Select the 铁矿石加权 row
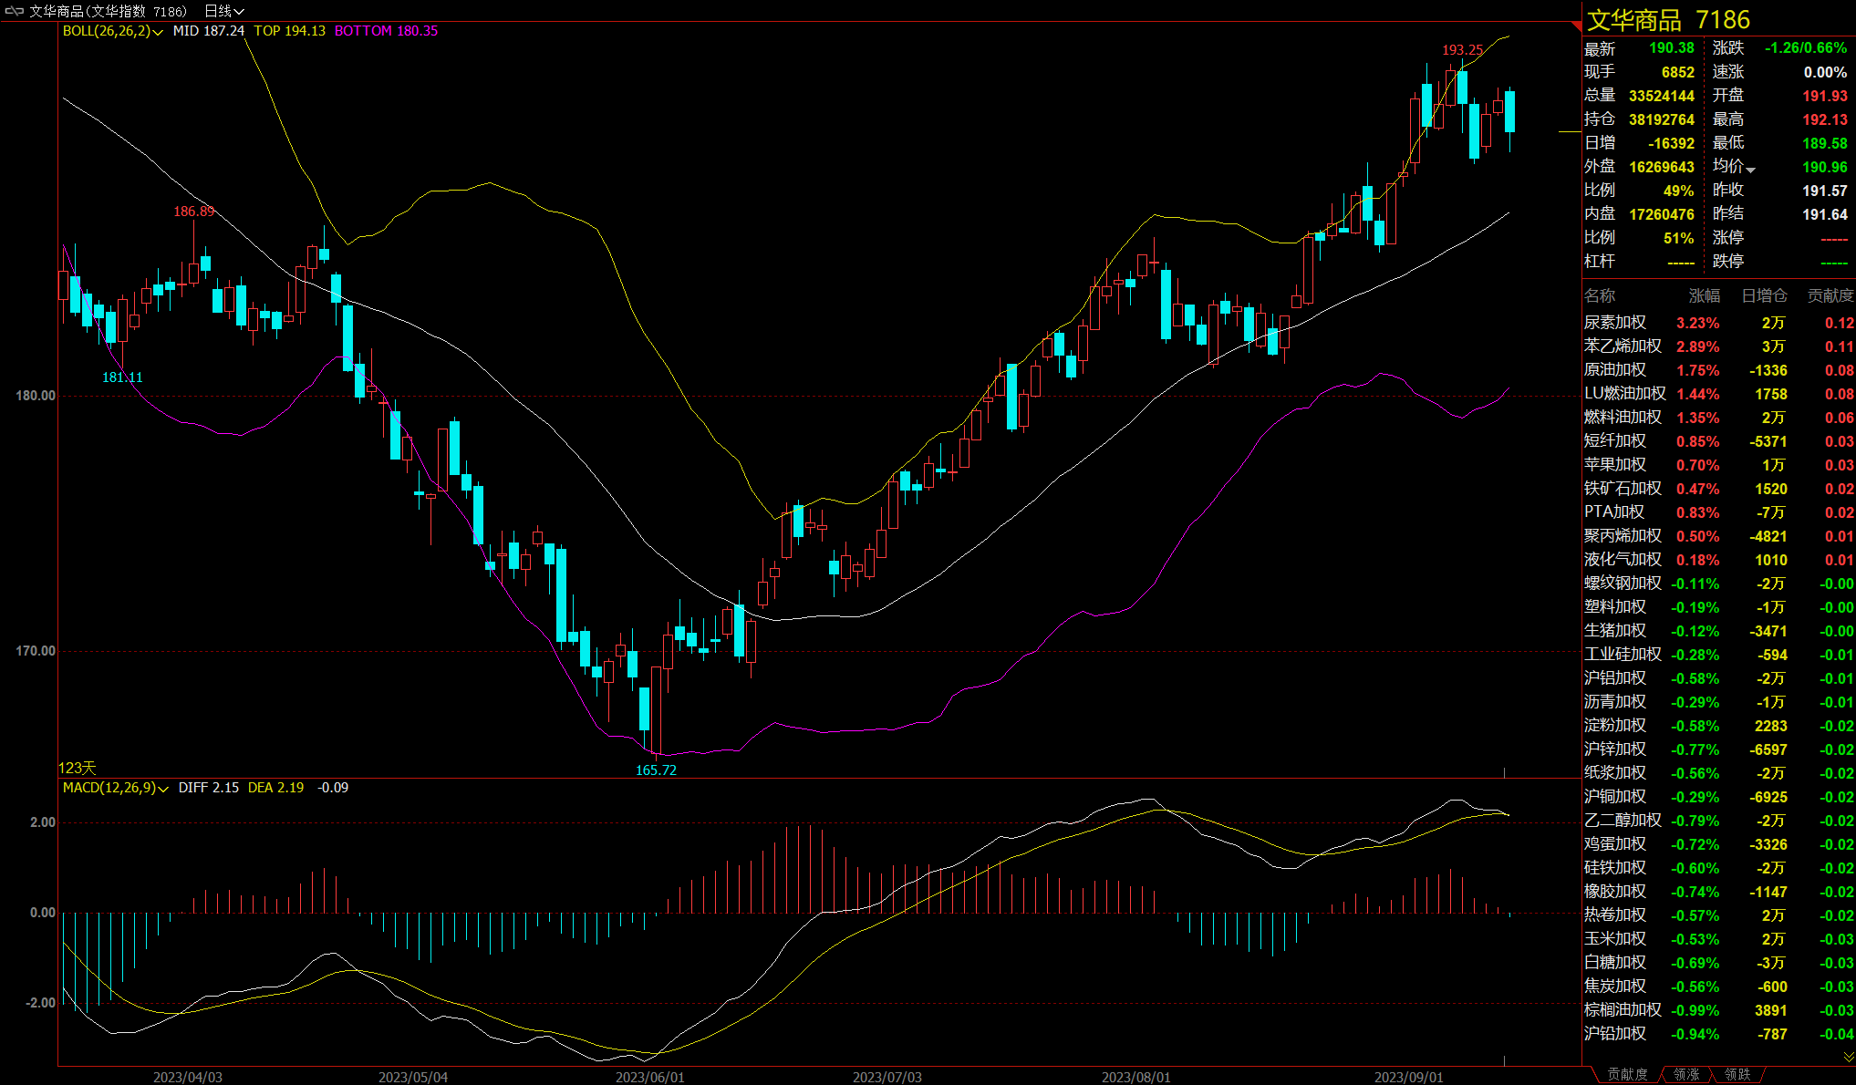Screen dimensions: 1856x1085 tap(1719, 489)
